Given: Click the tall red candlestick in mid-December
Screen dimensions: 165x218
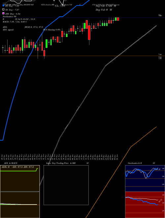Looking at the screenshot, I should [89, 33].
